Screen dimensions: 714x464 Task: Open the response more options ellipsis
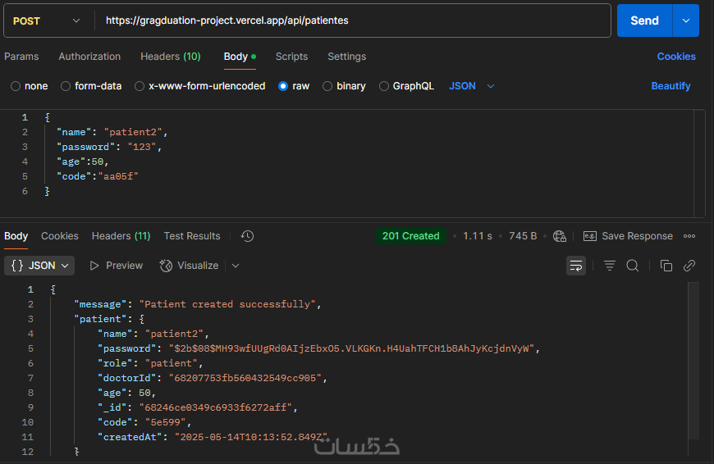pos(689,236)
